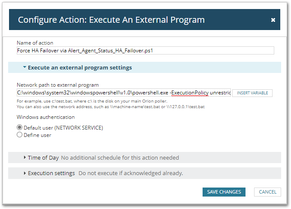Click the Execution settings triangle arrow

(25, 173)
